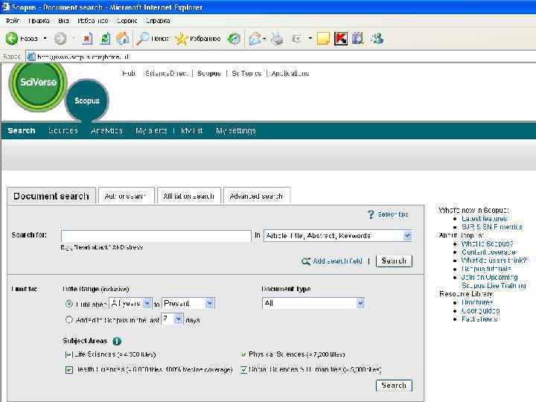This screenshot has width=536, height=402.
Task: Select the Document search tab
Action: [51, 197]
